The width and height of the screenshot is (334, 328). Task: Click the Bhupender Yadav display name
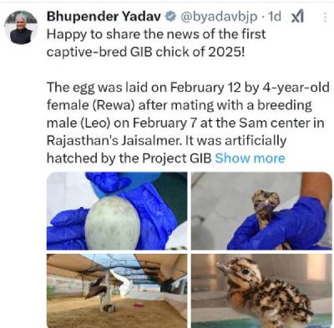[x=104, y=17]
